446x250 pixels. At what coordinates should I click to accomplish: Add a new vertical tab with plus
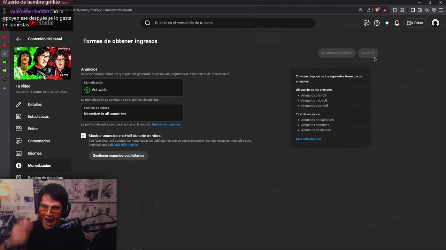tap(5, 88)
